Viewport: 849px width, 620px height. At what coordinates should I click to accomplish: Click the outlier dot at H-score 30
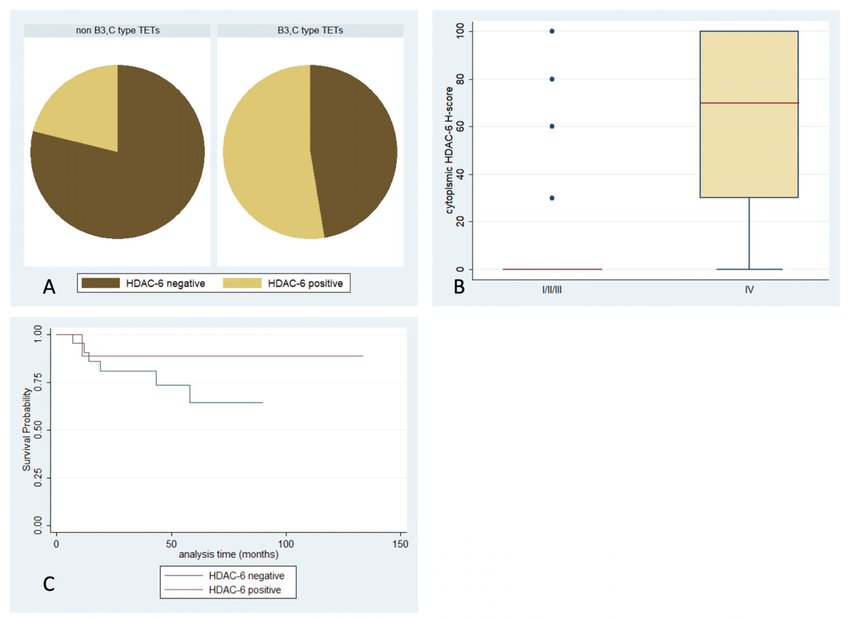tap(552, 198)
